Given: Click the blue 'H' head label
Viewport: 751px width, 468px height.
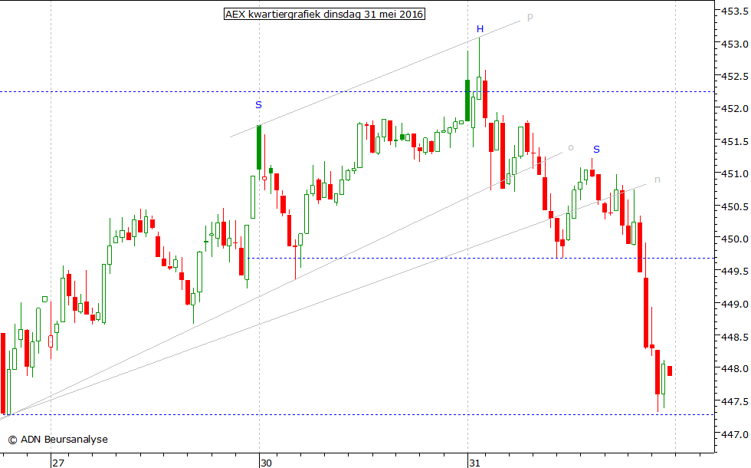Looking at the screenshot, I should [480, 29].
